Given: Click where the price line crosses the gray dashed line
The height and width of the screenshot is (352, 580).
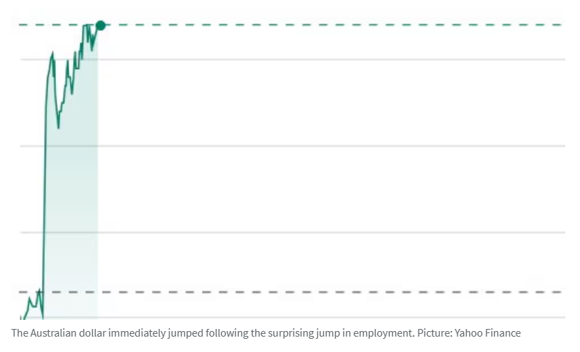Looking at the screenshot, I should coord(43,292).
